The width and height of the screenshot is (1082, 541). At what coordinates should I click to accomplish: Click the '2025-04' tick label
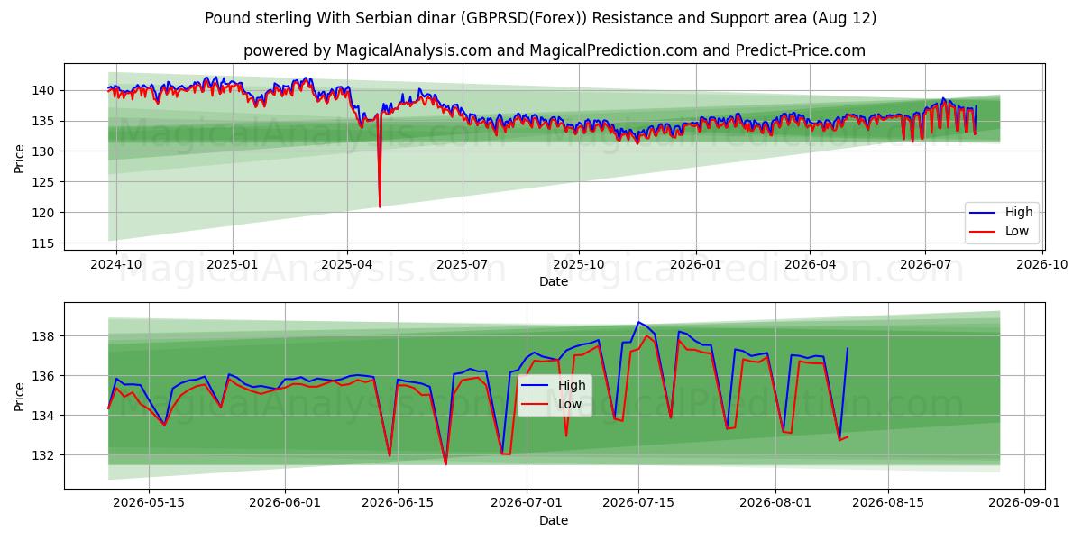click(x=347, y=264)
